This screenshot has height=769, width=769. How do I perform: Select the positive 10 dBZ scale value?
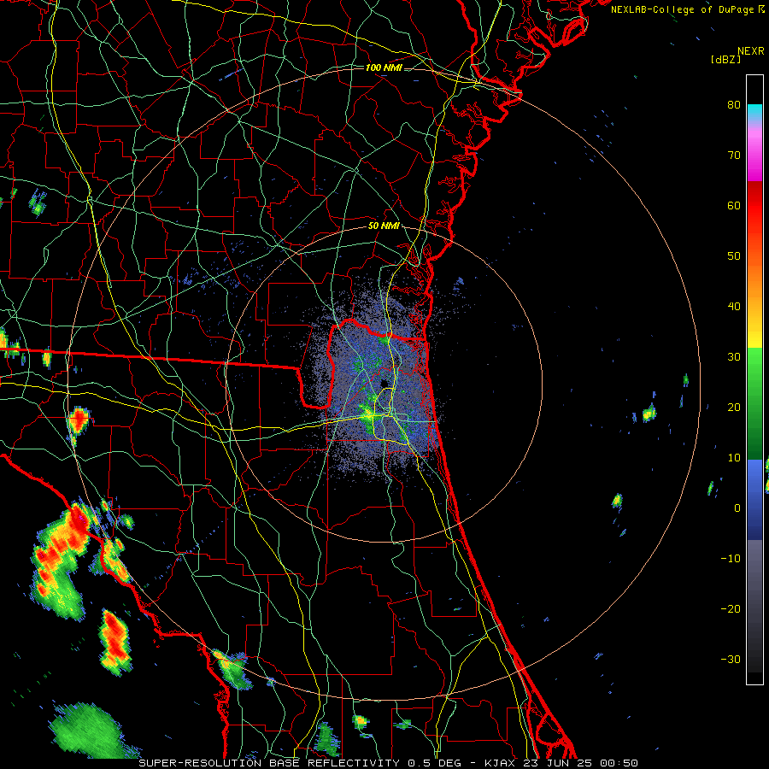point(734,458)
